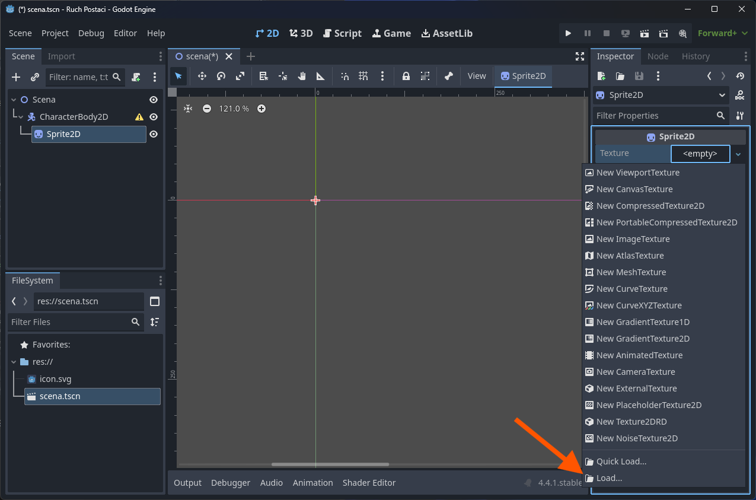Image resolution: width=756 pixels, height=500 pixels.
Task: Toggle visibility of the CharacterBody2D node
Action: pyautogui.click(x=154, y=117)
